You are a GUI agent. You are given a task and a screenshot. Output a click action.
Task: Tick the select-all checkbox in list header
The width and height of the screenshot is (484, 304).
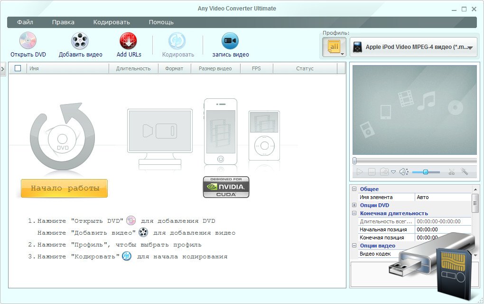click(x=18, y=68)
